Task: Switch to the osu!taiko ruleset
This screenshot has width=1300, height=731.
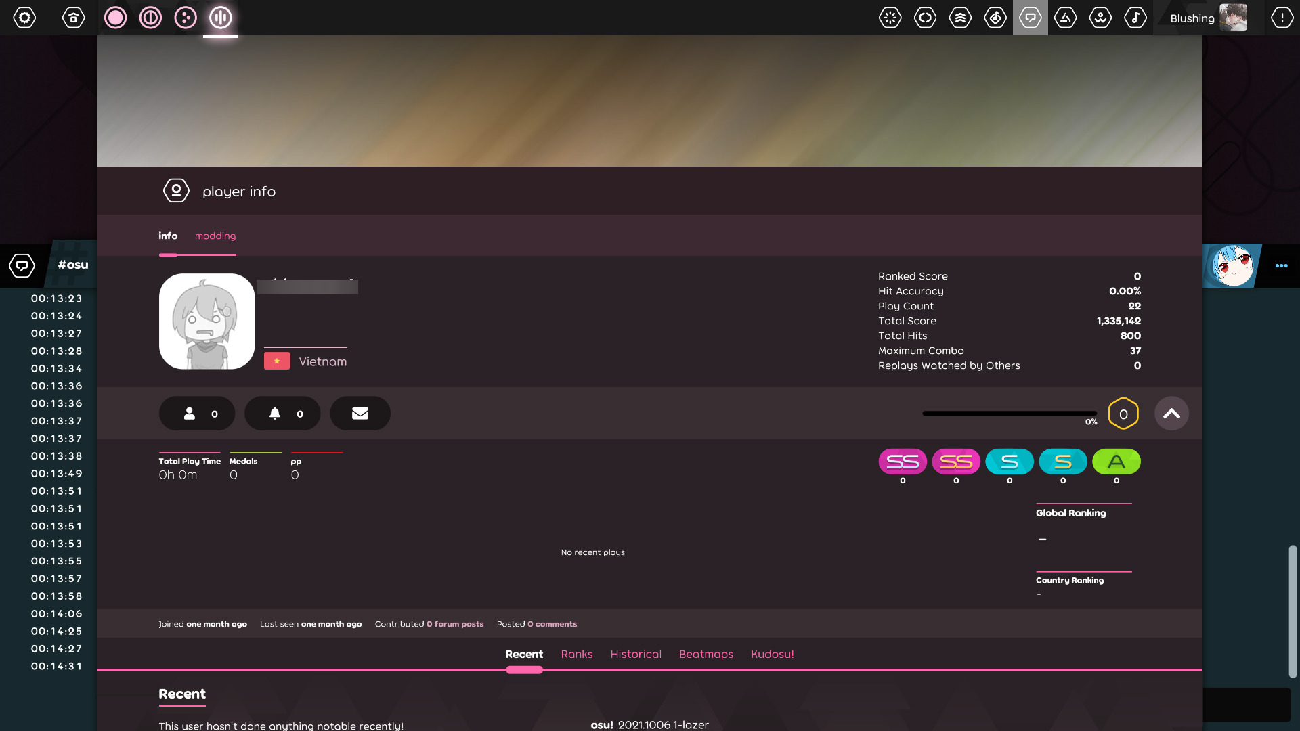Action: click(151, 18)
